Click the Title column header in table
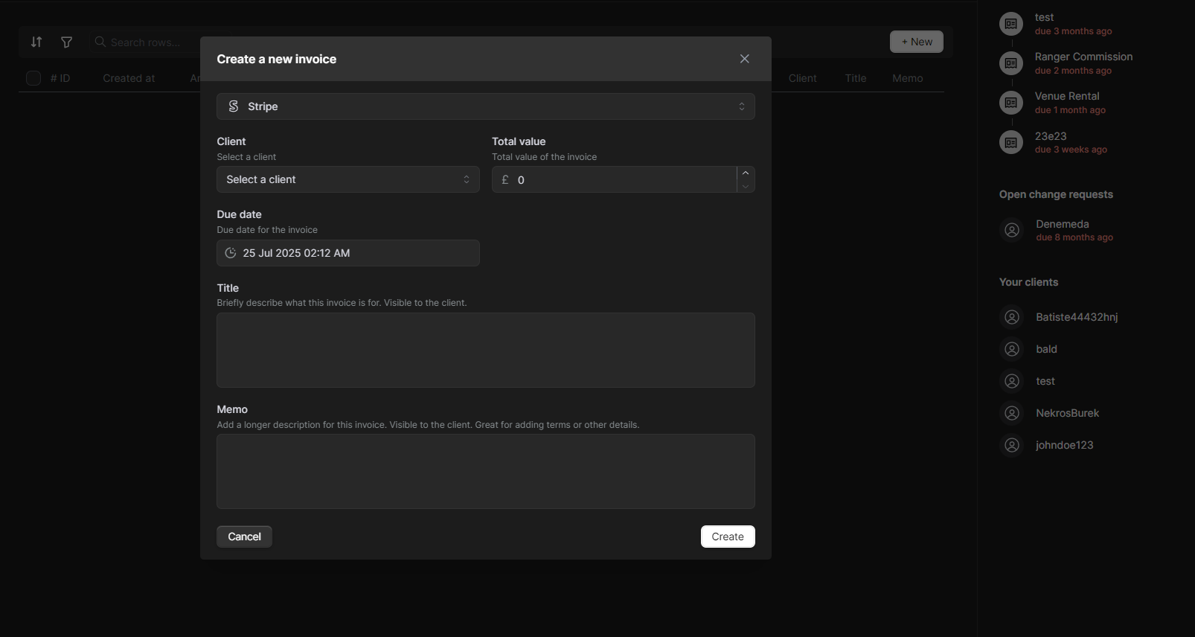This screenshot has width=1195, height=637. point(856,78)
